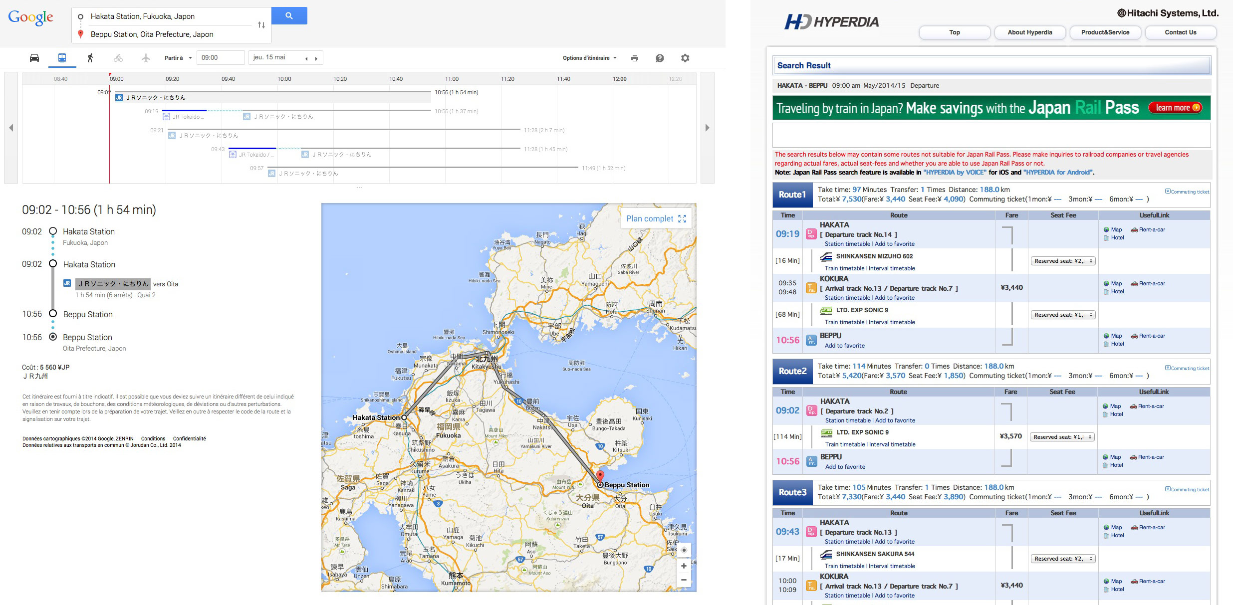
Task: Zoom out on the map
Action: pyautogui.click(x=684, y=580)
